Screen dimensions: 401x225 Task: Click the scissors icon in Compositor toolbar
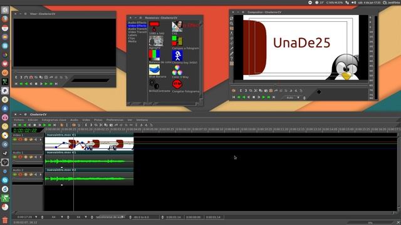(256, 91)
